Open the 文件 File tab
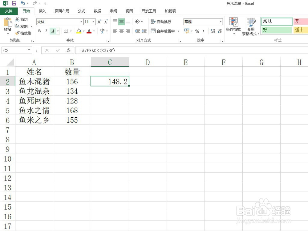This screenshot has width=308, height=231. (x=9, y=11)
